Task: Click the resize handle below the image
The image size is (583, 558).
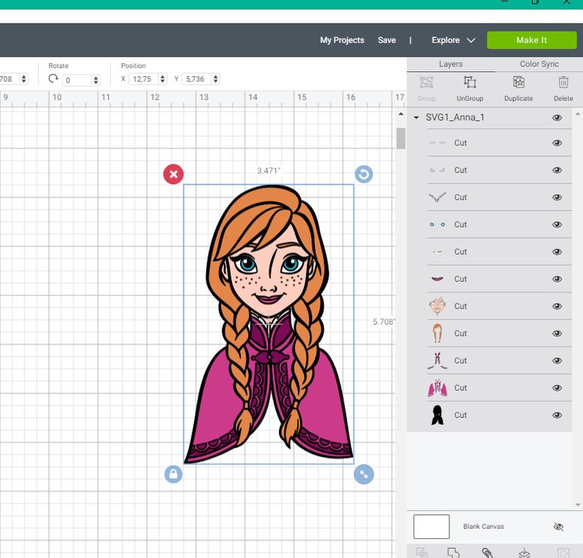Action: tap(363, 474)
